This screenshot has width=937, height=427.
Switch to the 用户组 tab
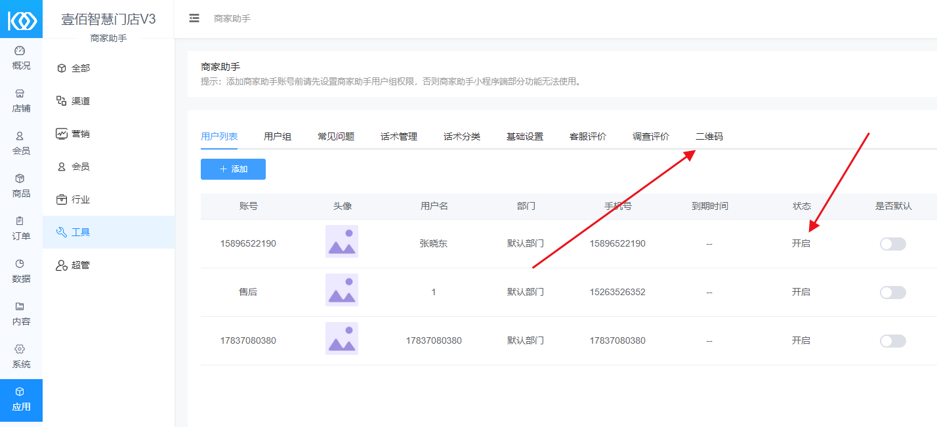pos(278,136)
